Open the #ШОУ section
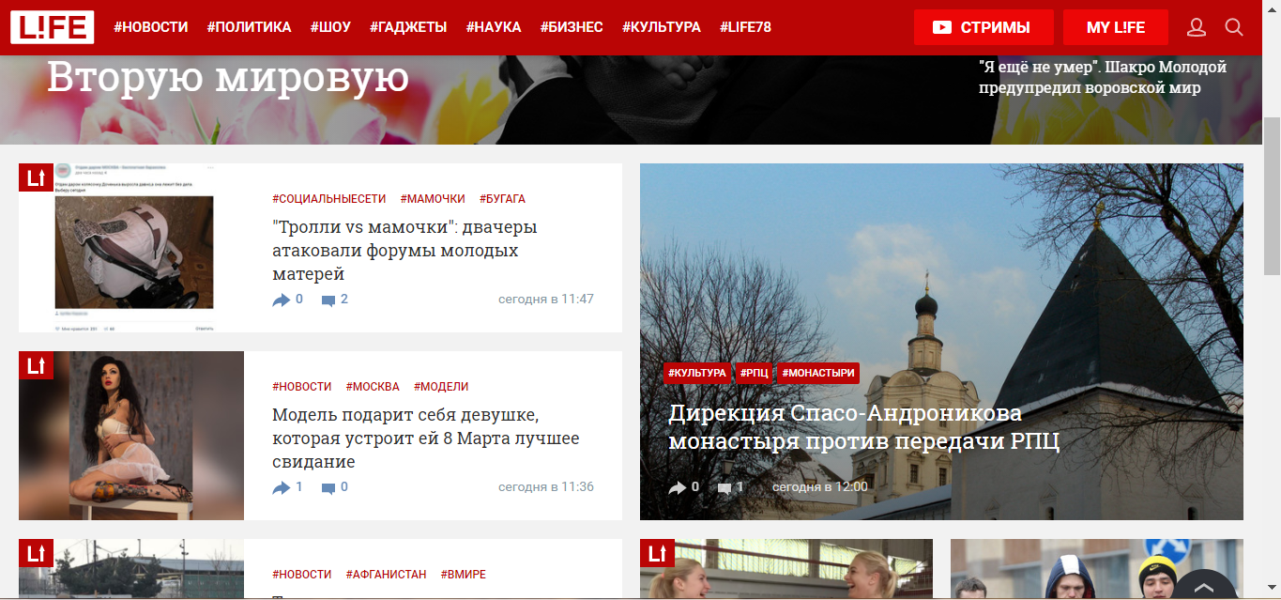 (330, 27)
